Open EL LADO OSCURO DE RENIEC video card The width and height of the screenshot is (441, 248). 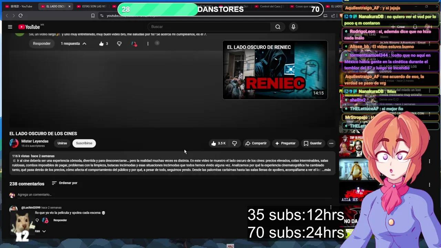tap(275, 70)
